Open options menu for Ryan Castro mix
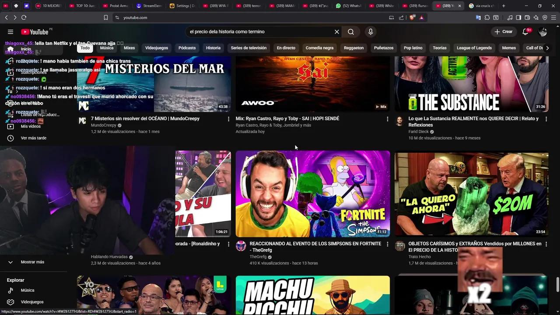560x315 pixels. 387,119
